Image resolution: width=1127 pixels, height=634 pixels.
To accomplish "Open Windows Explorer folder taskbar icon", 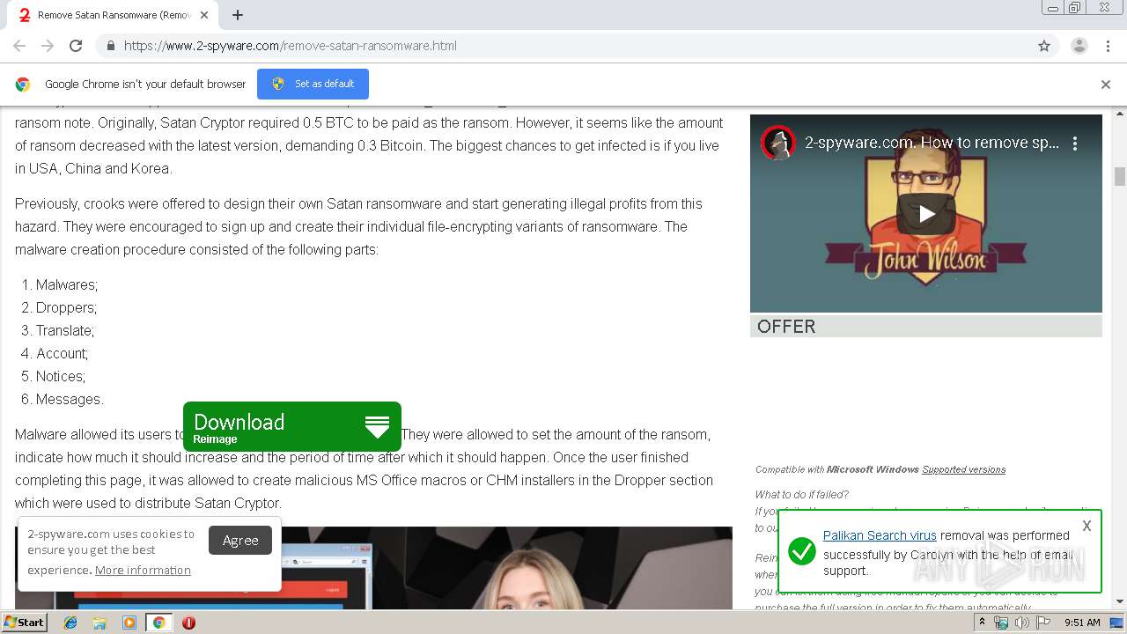I will (x=99, y=623).
